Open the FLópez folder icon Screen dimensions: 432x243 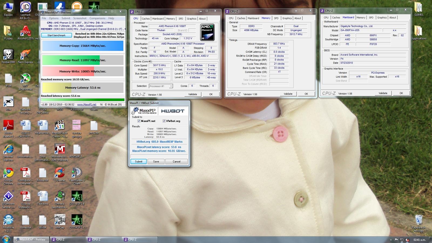coord(8,33)
